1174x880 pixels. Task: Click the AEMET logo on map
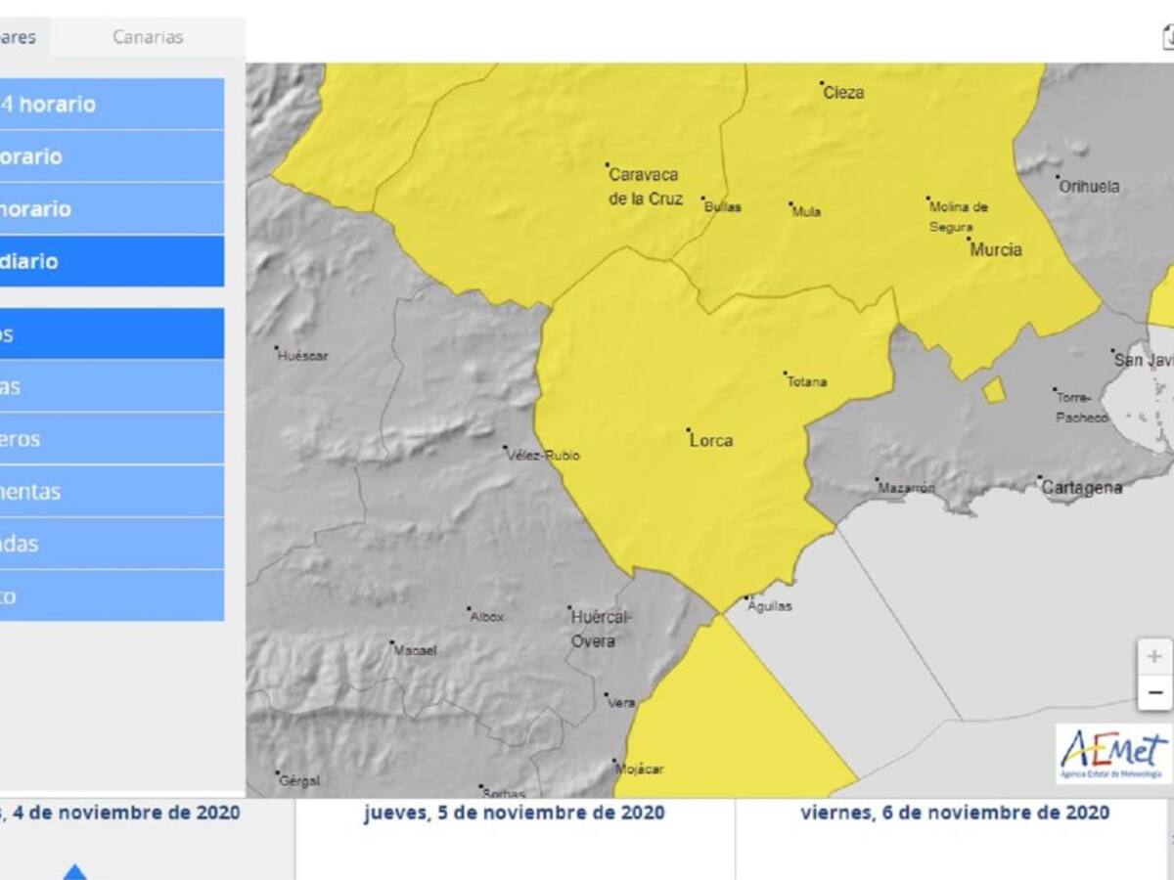[1113, 754]
